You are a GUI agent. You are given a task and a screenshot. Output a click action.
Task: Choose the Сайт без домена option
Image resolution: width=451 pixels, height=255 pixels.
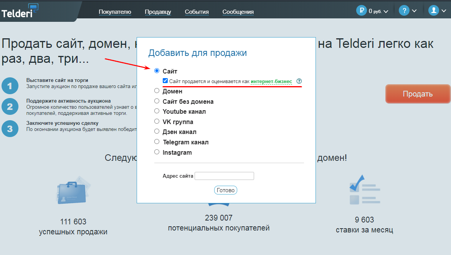click(x=157, y=101)
